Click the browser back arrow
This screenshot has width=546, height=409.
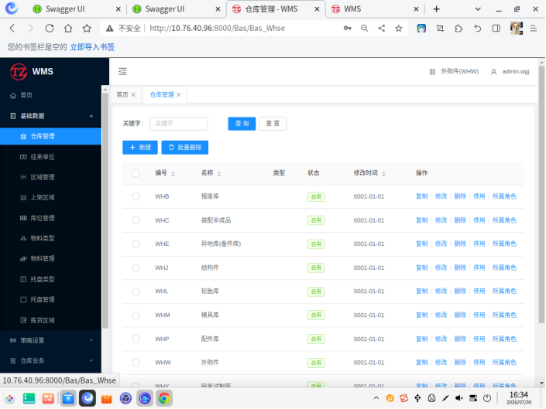coord(12,28)
